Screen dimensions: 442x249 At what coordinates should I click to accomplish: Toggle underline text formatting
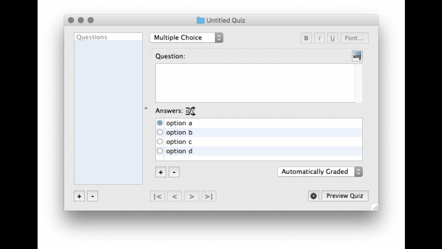click(x=332, y=38)
